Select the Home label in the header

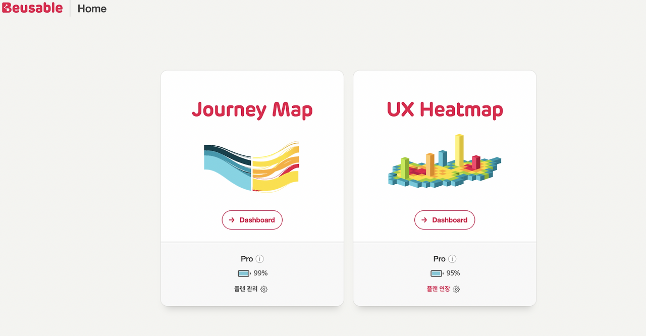point(92,9)
